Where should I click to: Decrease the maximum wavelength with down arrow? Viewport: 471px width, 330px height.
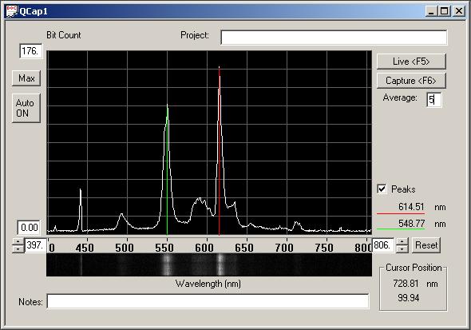point(402,248)
